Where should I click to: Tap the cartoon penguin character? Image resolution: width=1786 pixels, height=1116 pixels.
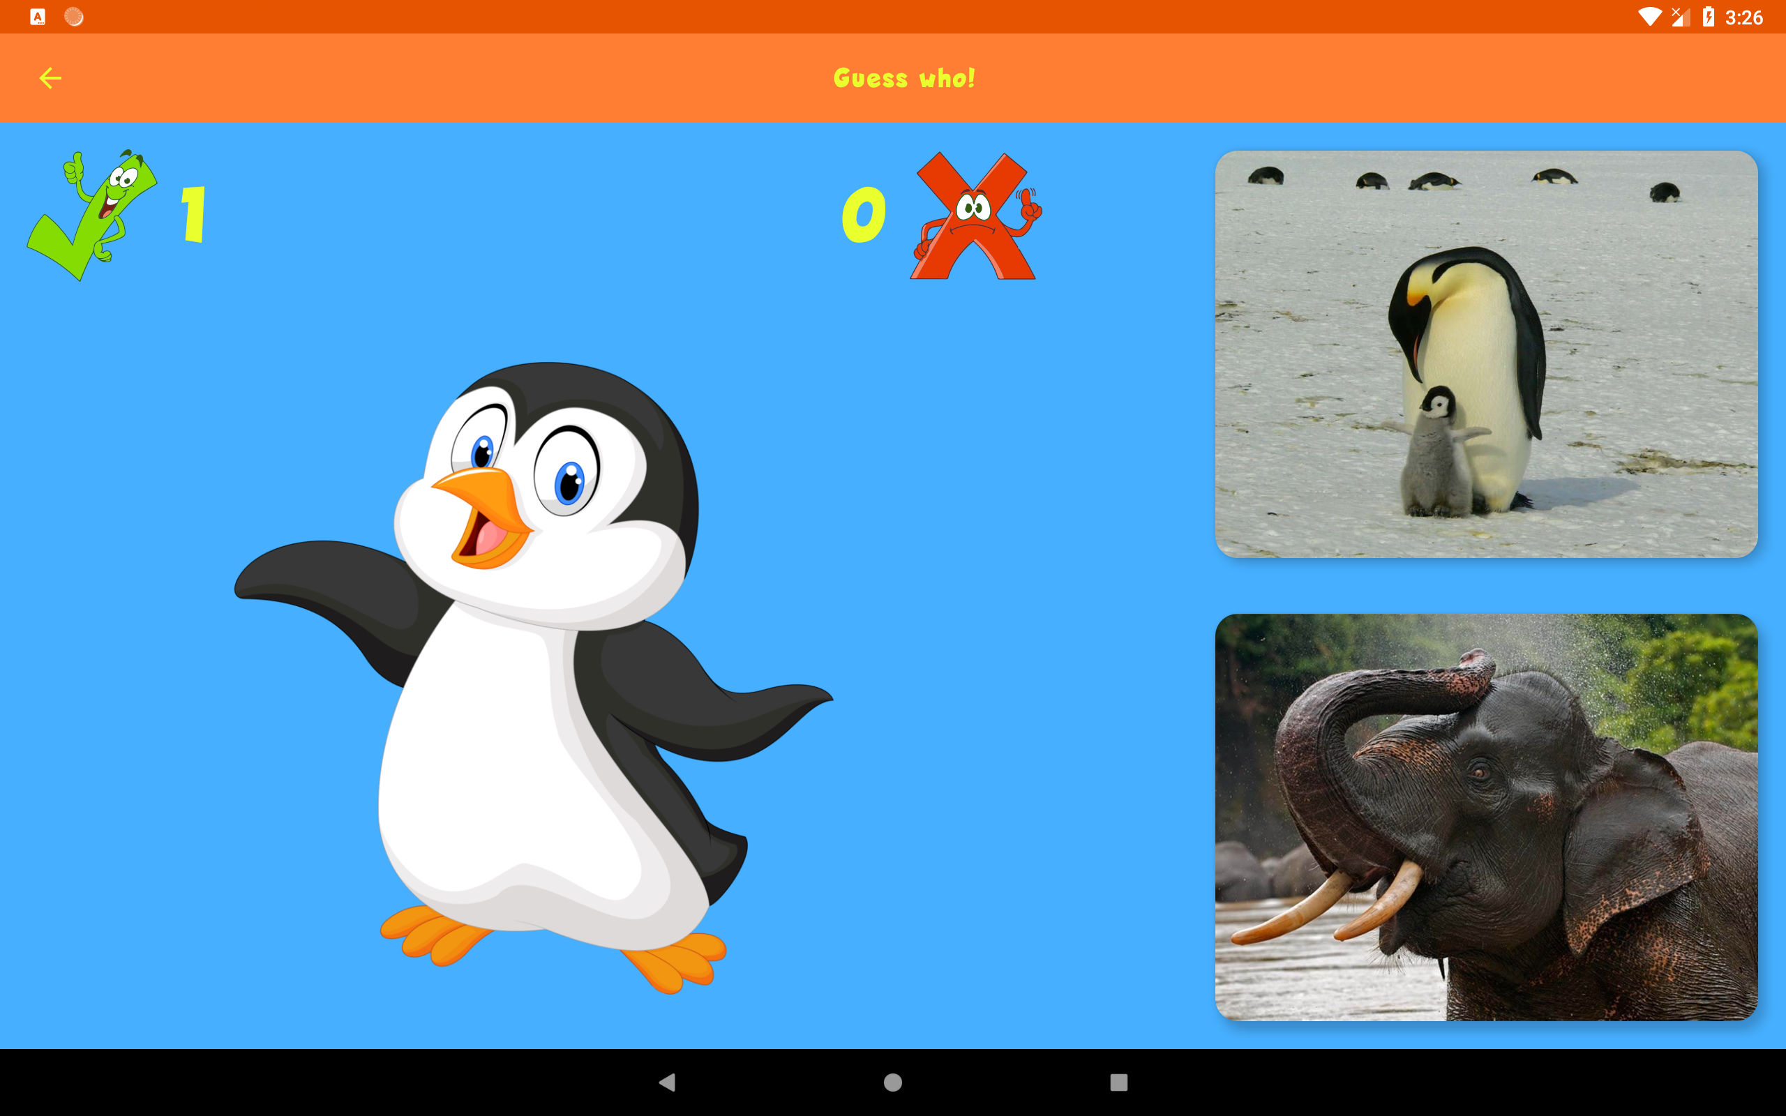tap(533, 677)
